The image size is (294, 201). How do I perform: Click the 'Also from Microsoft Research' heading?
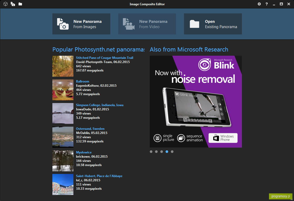(x=189, y=49)
